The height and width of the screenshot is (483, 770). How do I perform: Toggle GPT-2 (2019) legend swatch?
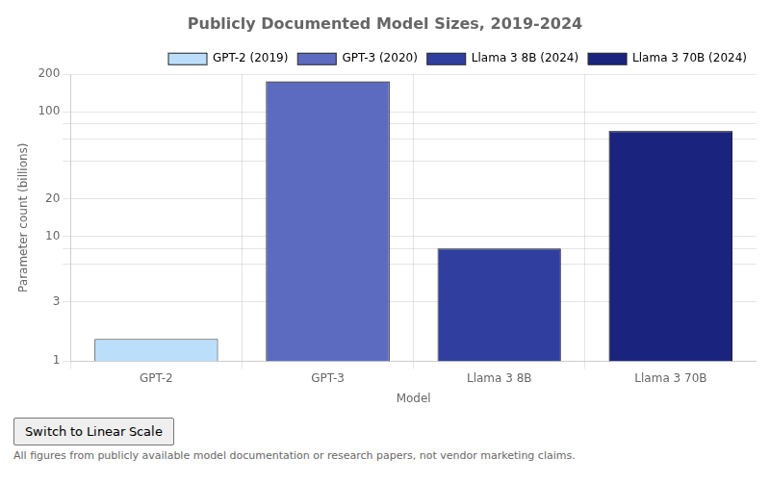click(x=187, y=59)
